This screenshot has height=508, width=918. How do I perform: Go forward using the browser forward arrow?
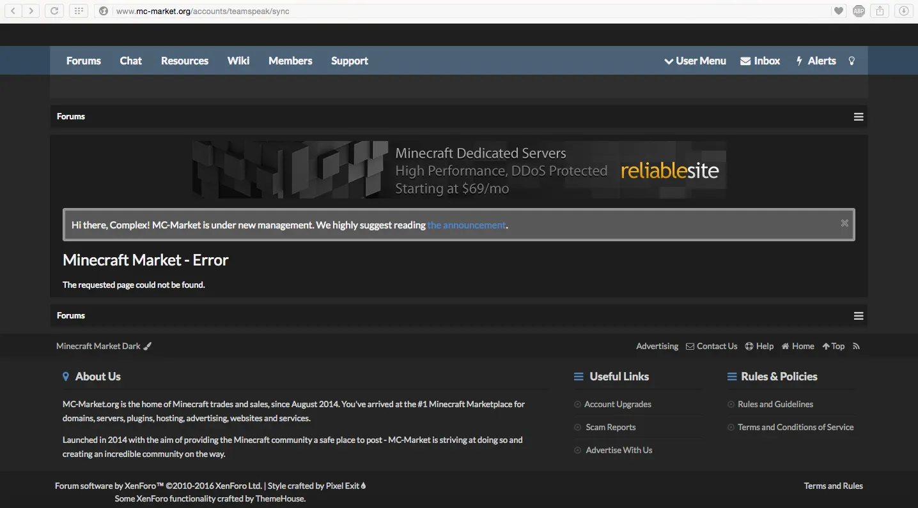pyautogui.click(x=31, y=11)
